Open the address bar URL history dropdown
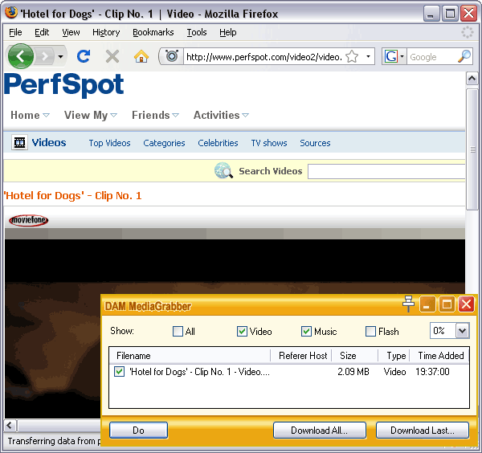This screenshot has width=482, height=453. click(368, 56)
